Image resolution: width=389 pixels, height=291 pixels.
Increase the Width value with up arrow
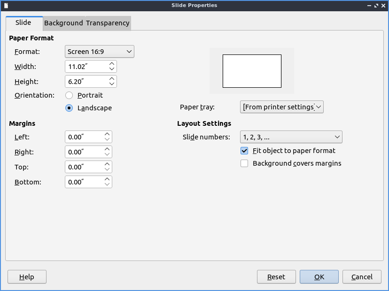pyautogui.click(x=111, y=63)
